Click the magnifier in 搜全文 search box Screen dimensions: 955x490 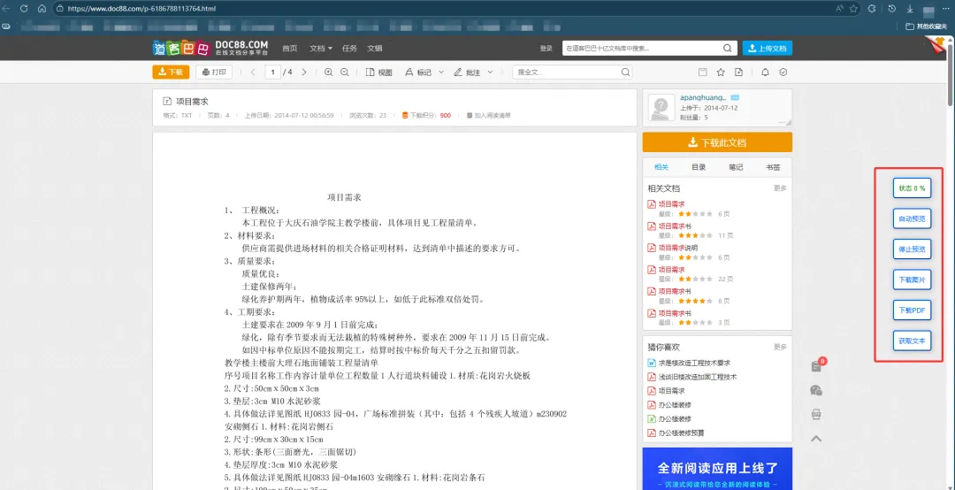(x=625, y=72)
